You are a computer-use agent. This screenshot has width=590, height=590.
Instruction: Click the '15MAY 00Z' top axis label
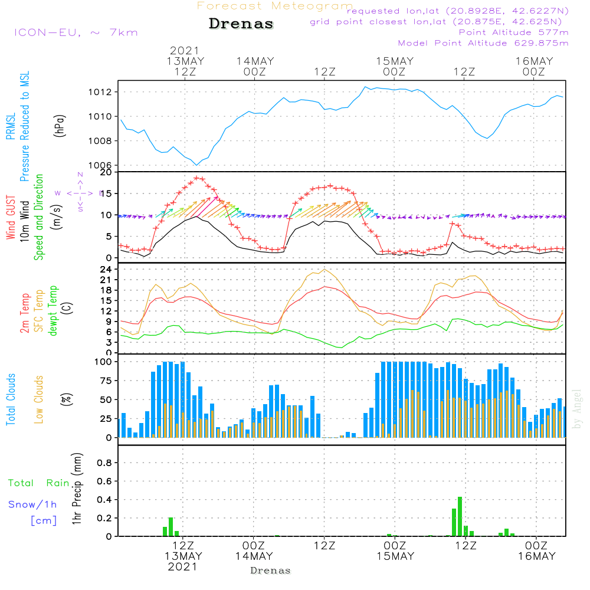click(x=394, y=66)
